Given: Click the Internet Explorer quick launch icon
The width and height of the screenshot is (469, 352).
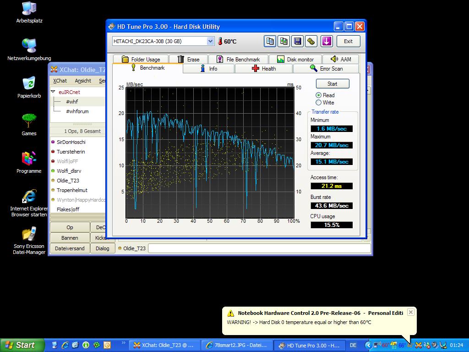Looking at the screenshot, I should pos(65,345).
